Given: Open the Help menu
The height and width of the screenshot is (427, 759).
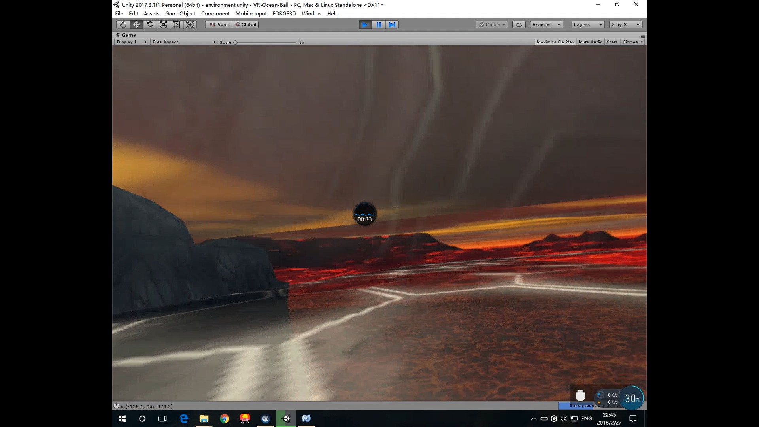Looking at the screenshot, I should [x=333, y=13].
